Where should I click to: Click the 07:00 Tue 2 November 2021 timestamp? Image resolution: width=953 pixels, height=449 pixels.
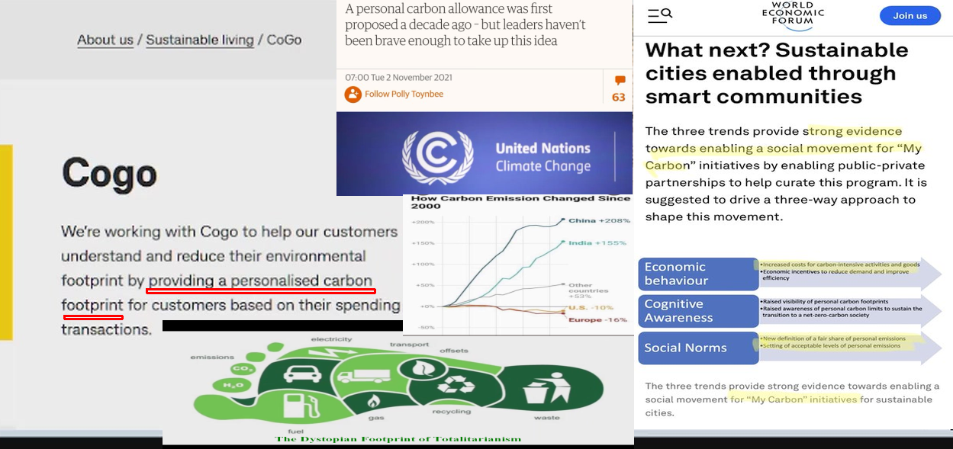(398, 78)
